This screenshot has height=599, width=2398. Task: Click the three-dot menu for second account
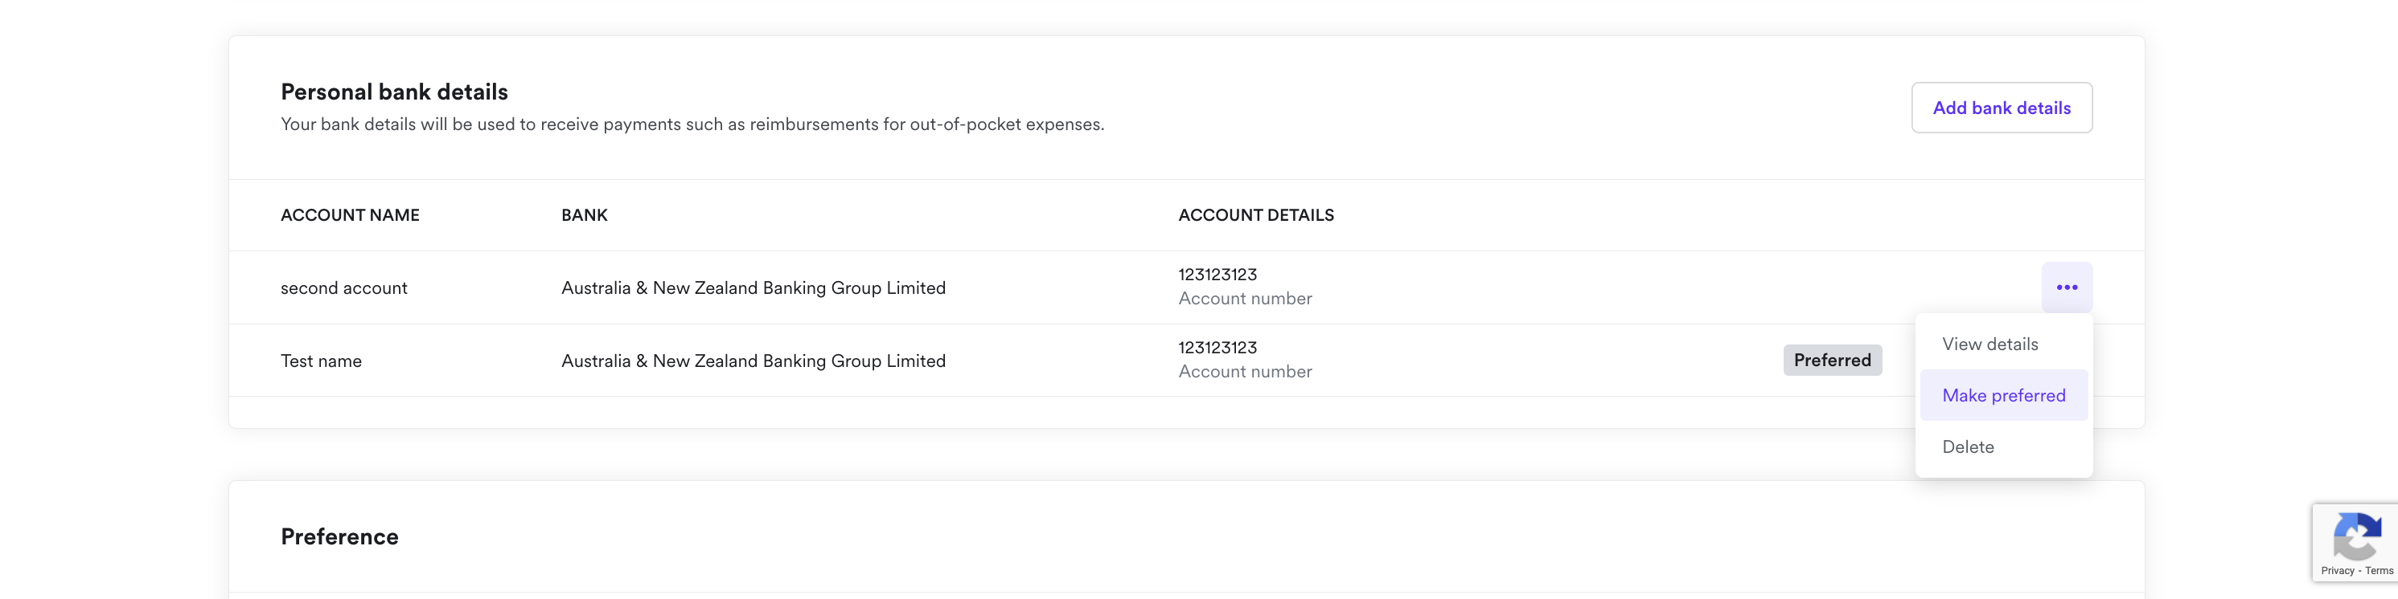coord(2067,287)
